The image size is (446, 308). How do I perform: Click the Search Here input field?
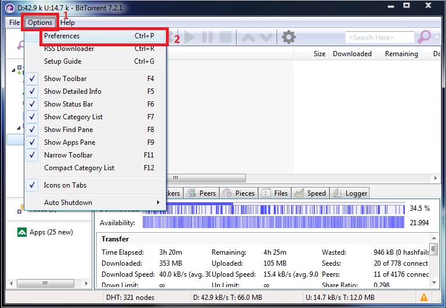coord(379,38)
